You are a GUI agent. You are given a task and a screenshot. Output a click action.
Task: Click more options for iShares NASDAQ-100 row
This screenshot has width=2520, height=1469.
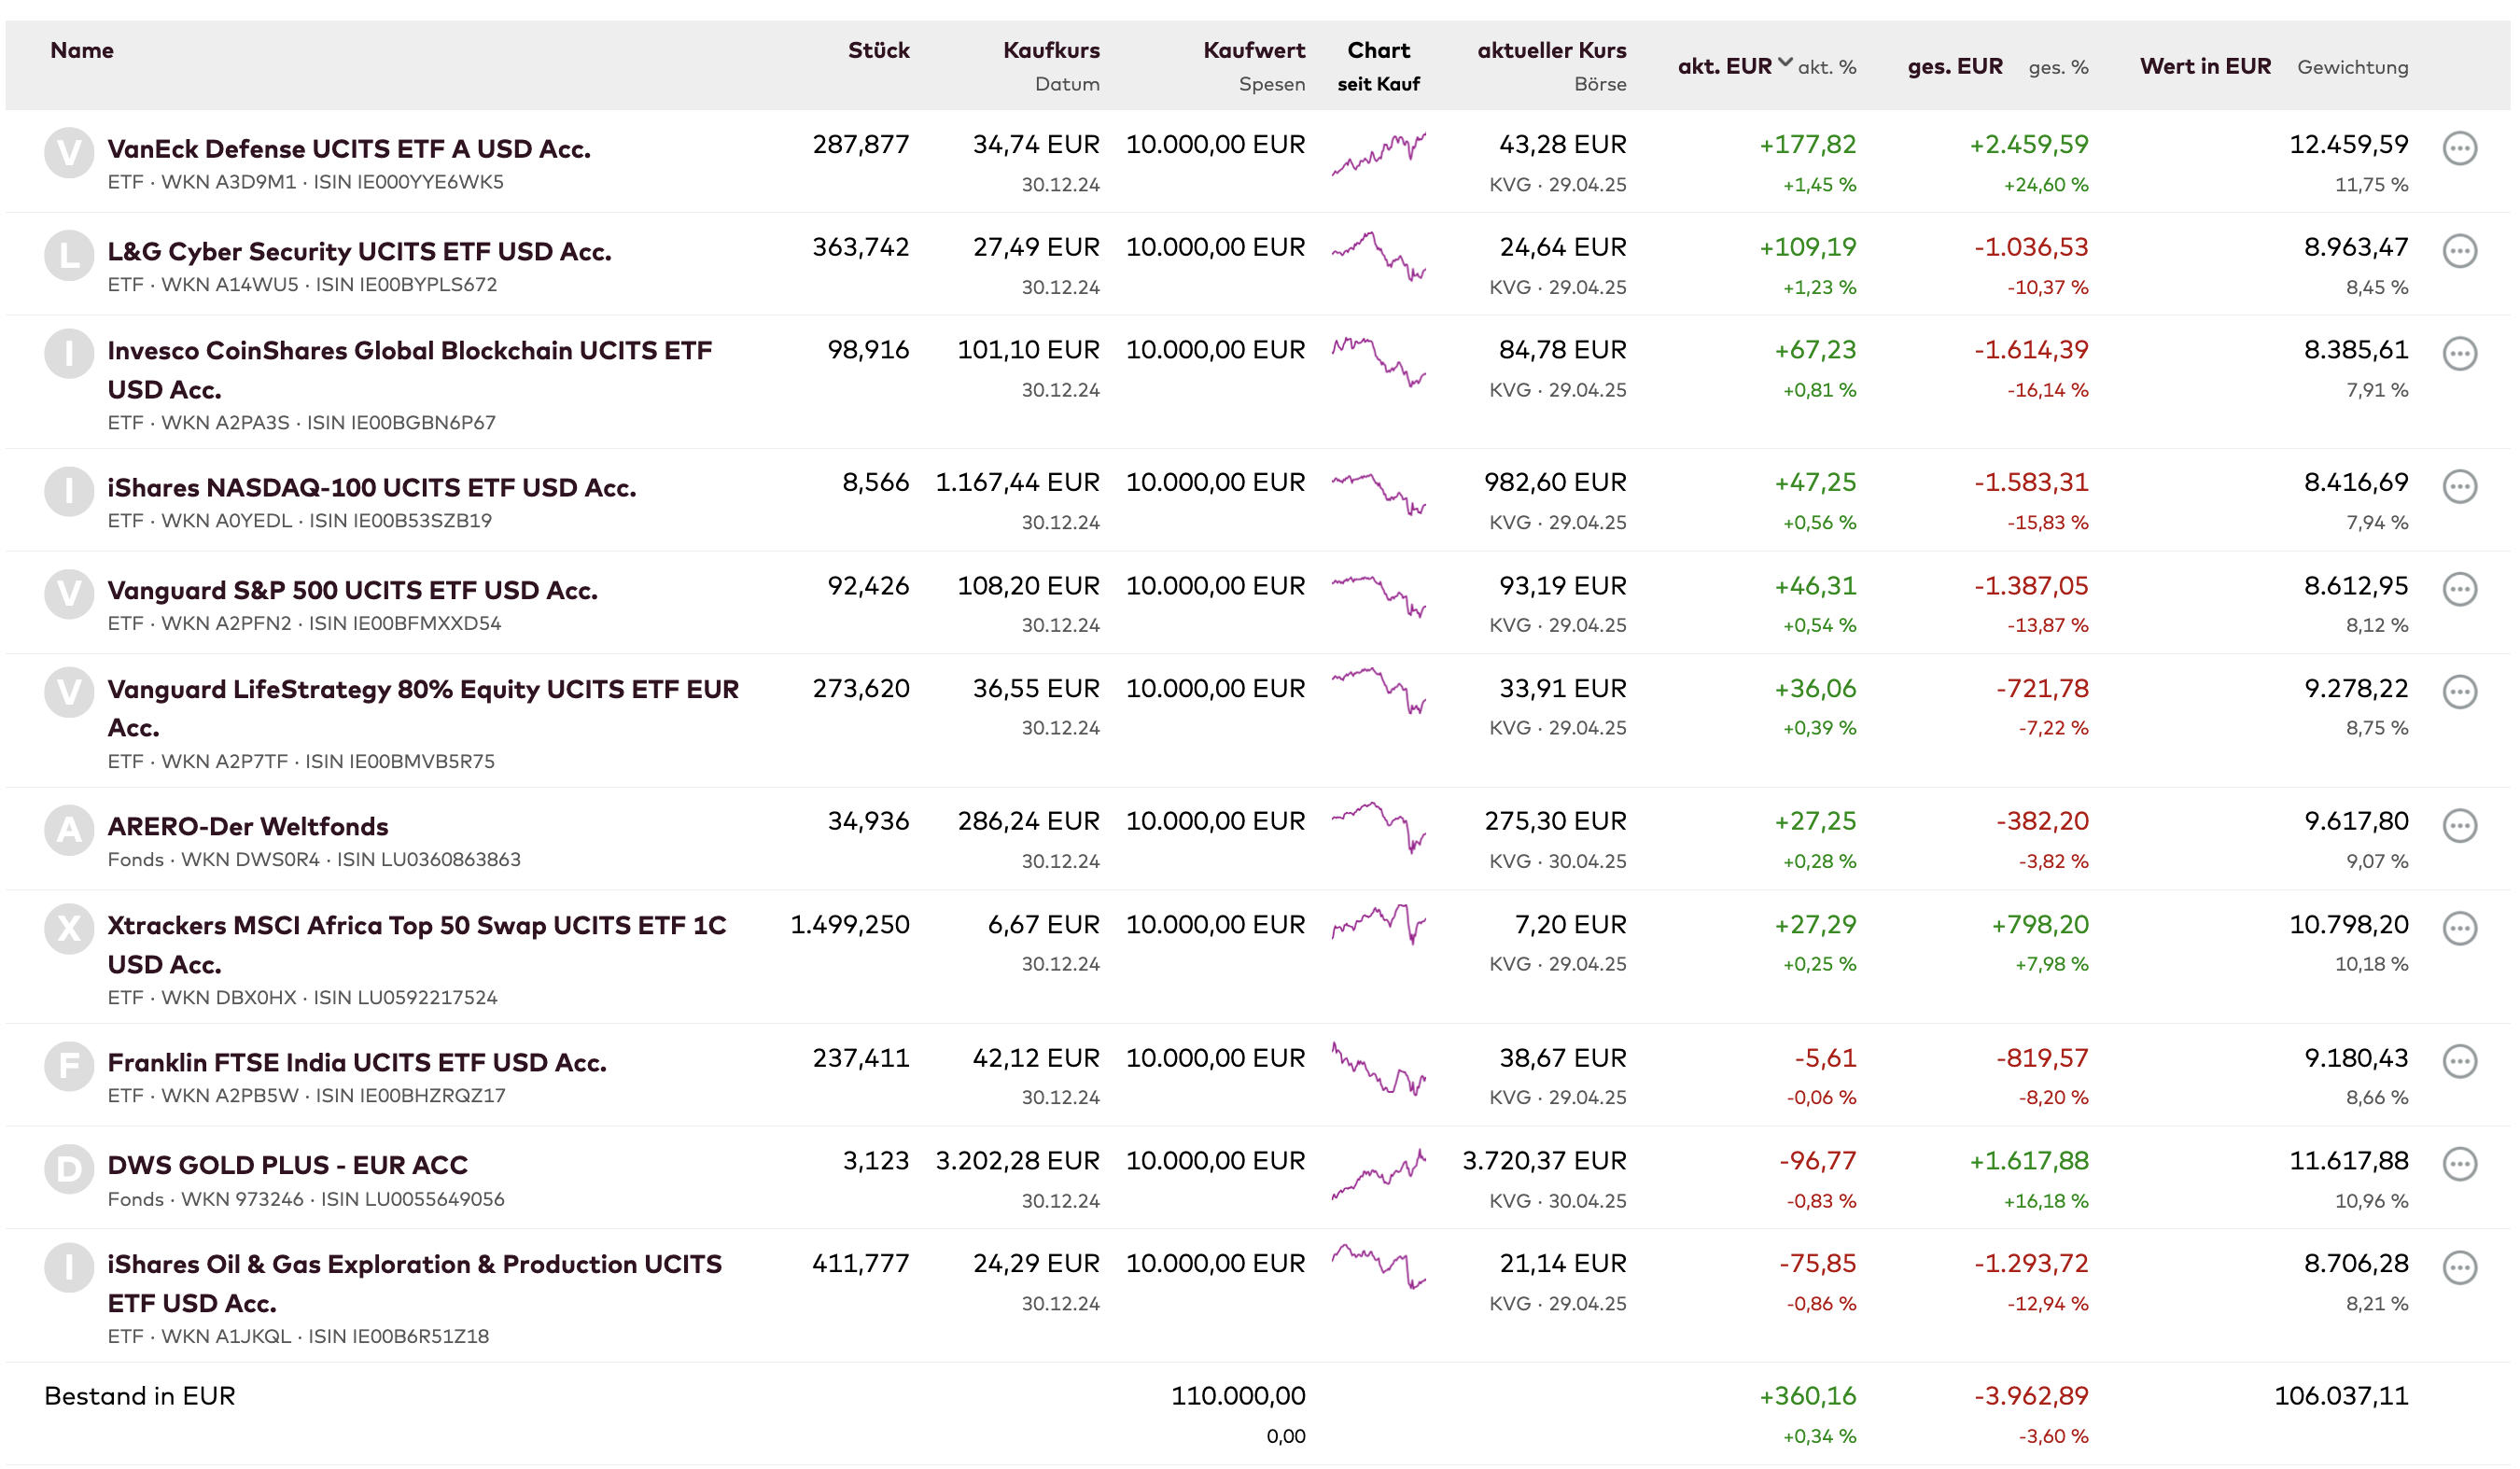(2459, 486)
